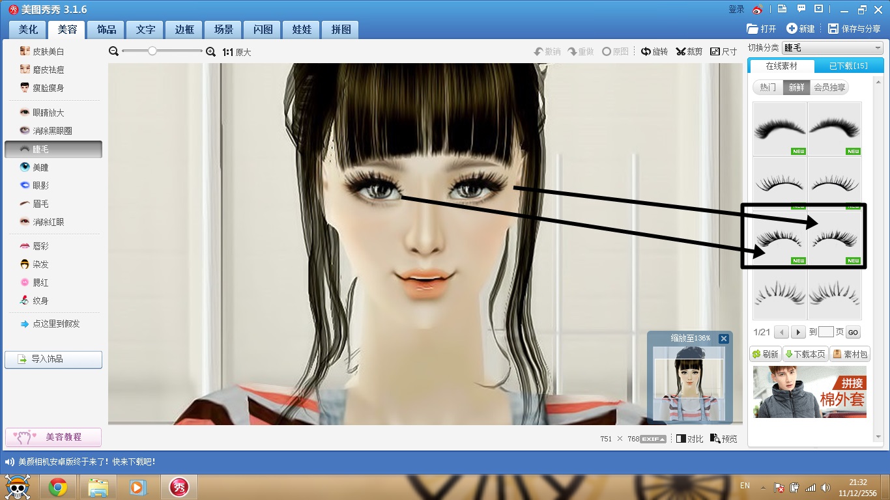Toggle the 会员独享 members-only filter
Viewport: 890px width, 500px height.
point(829,87)
